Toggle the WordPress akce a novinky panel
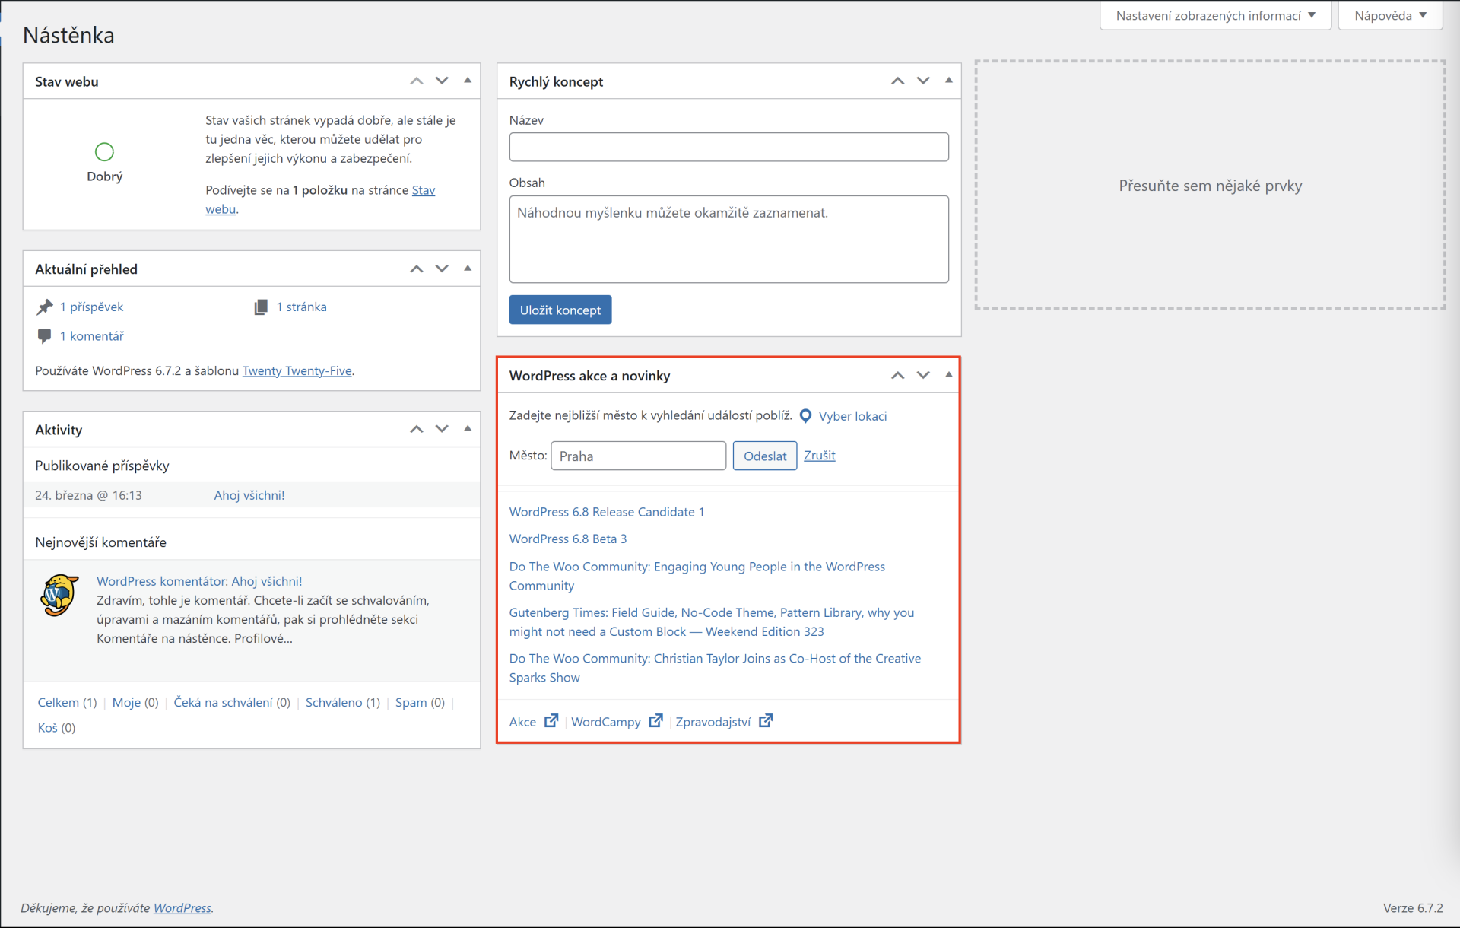The height and width of the screenshot is (928, 1460). 948,375
